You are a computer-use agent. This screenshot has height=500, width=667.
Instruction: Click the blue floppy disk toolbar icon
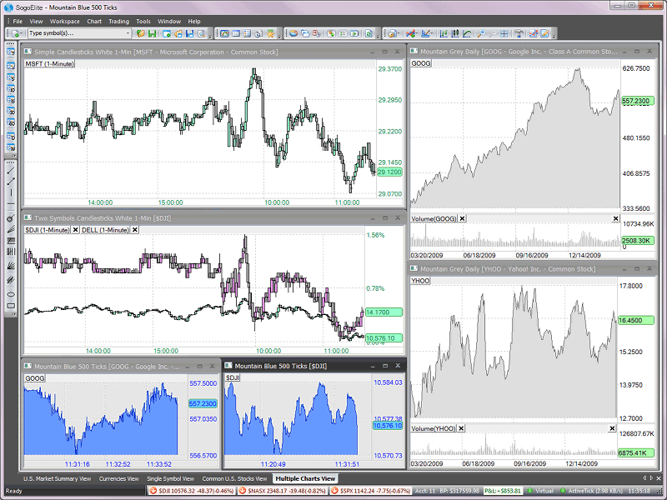pos(190,33)
